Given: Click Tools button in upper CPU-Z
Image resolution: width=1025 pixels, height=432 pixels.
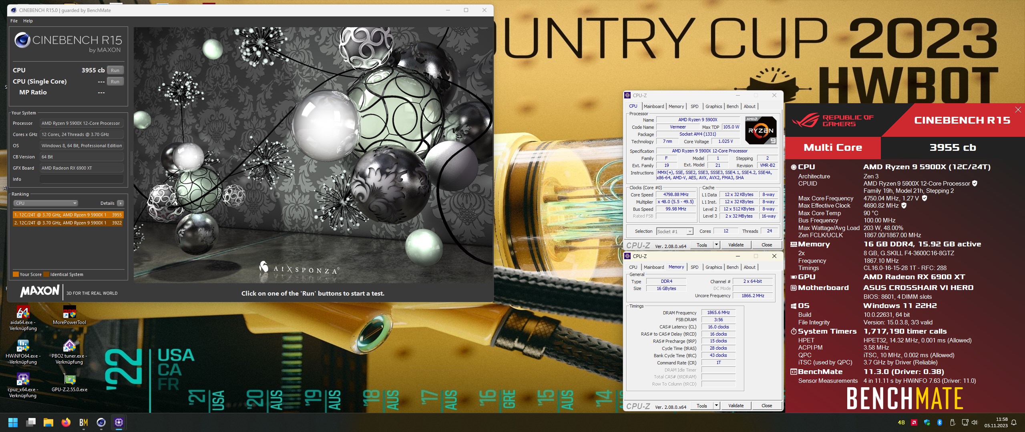Looking at the screenshot, I should [702, 245].
